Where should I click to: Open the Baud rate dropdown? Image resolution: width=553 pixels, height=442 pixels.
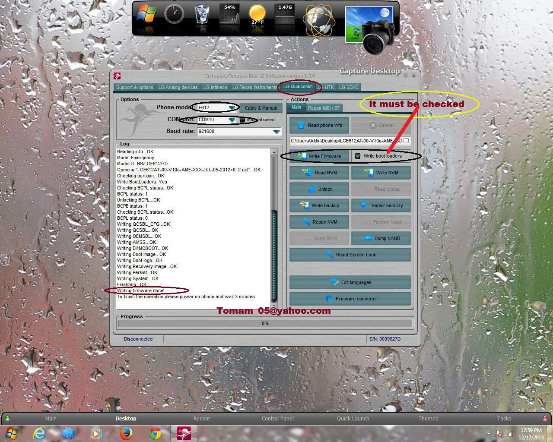[x=276, y=131]
